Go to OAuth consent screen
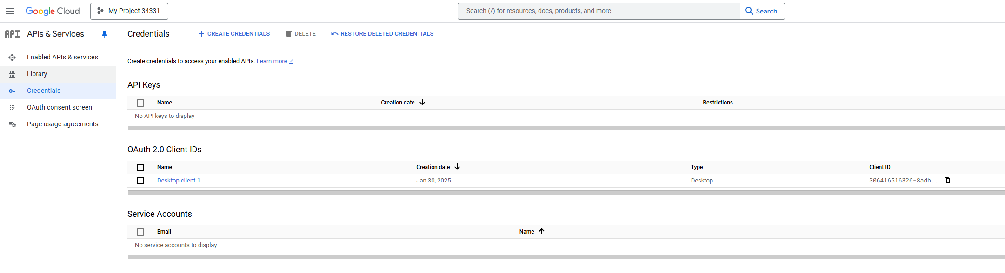 60,107
